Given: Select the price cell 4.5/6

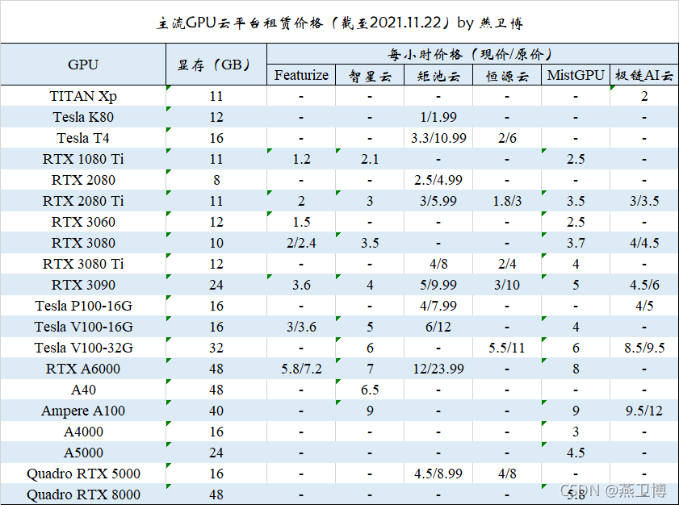Looking at the screenshot, I should [644, 285].
